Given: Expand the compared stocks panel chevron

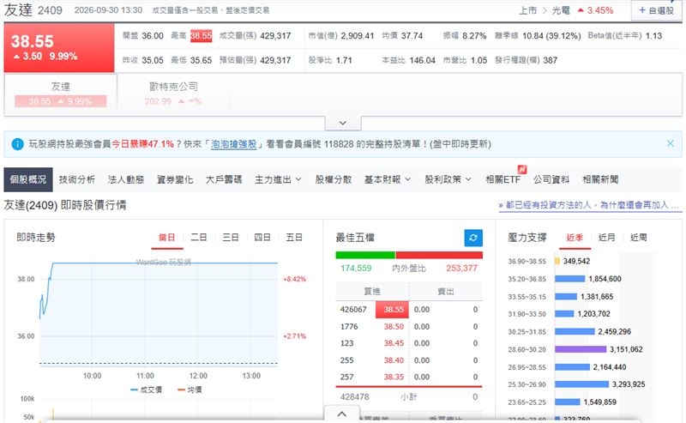Looking at the screenshot, I should click(343, 123).
